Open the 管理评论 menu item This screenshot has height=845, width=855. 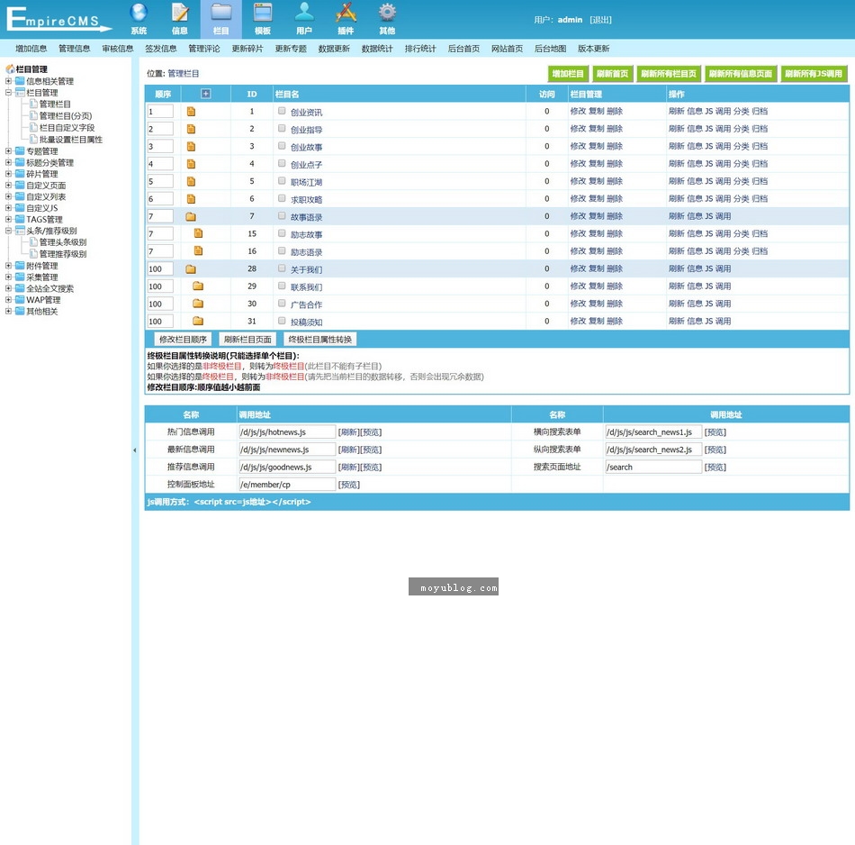[204, 49]
